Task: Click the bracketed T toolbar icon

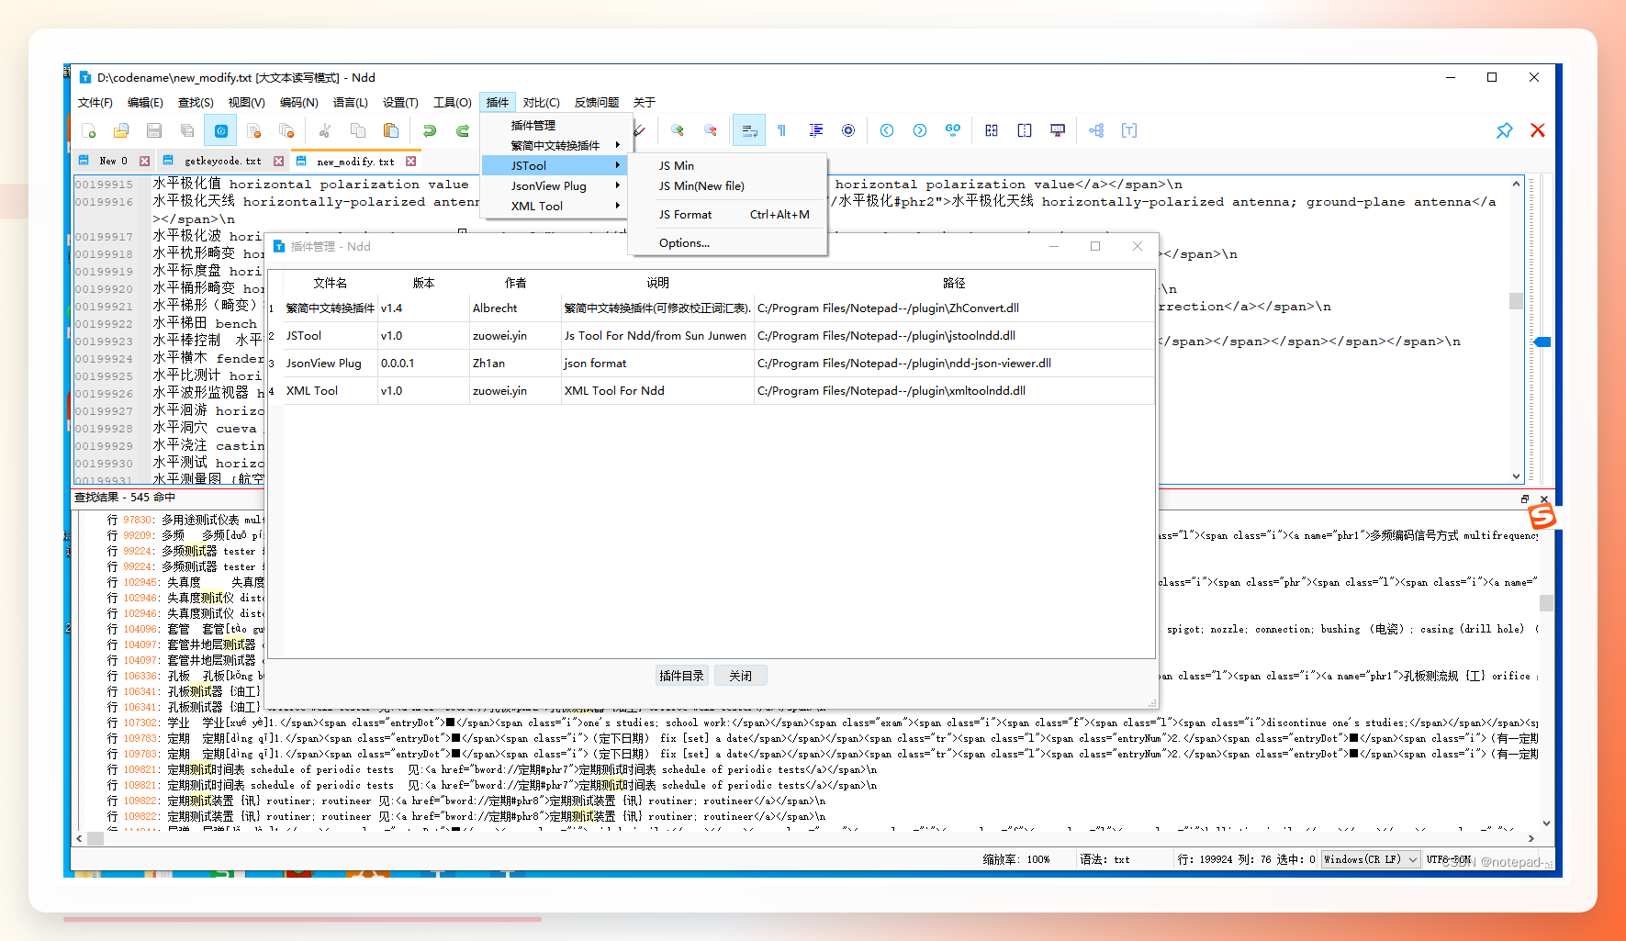Action: [x=1129, y=130]
